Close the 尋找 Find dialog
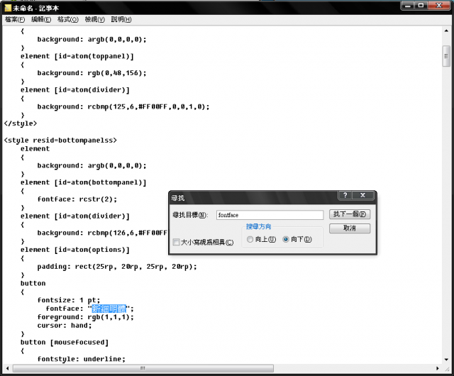 (x=362, y=195)
